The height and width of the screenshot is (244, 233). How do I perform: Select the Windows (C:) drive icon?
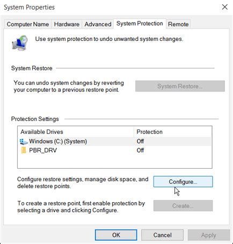[24, 141]
